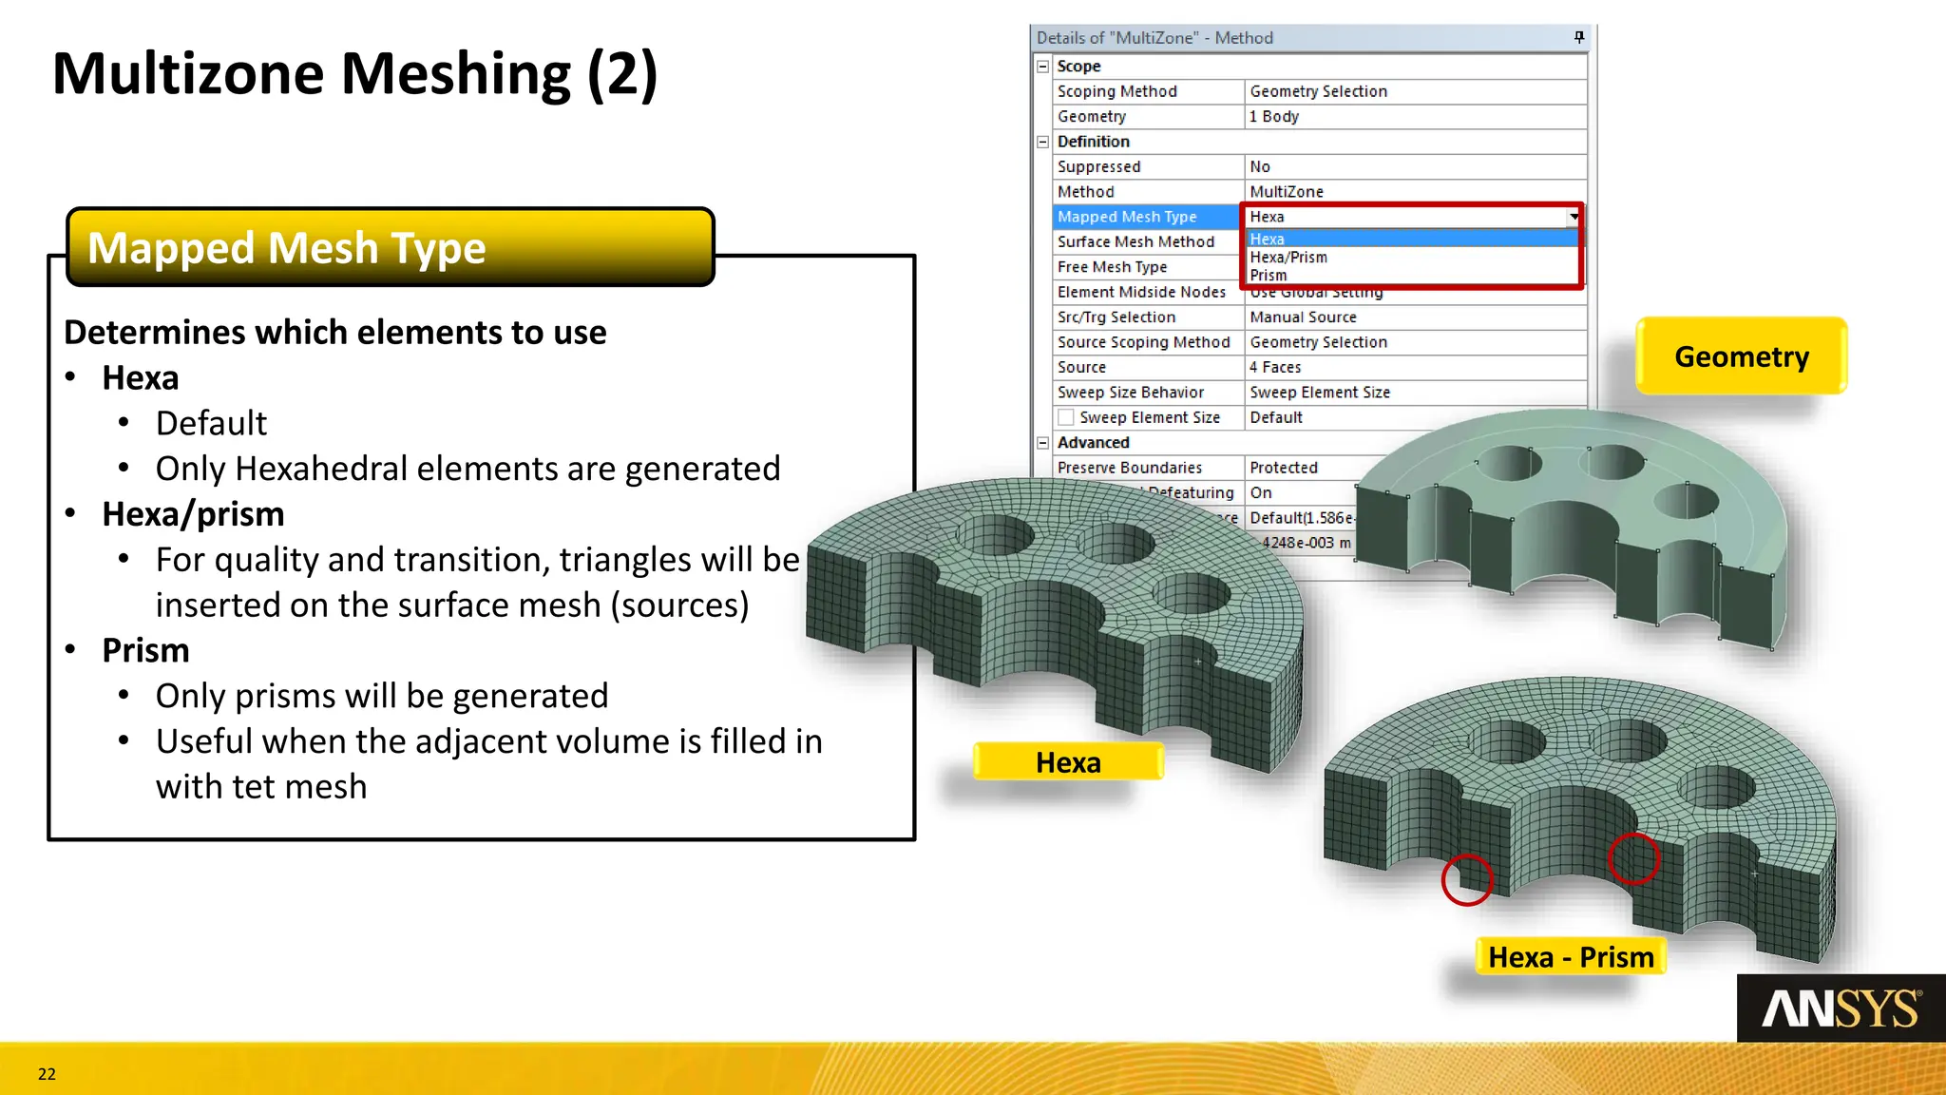Collapse the Advanced section
Screen dimensions: 1946x1095
(1042, 443)
